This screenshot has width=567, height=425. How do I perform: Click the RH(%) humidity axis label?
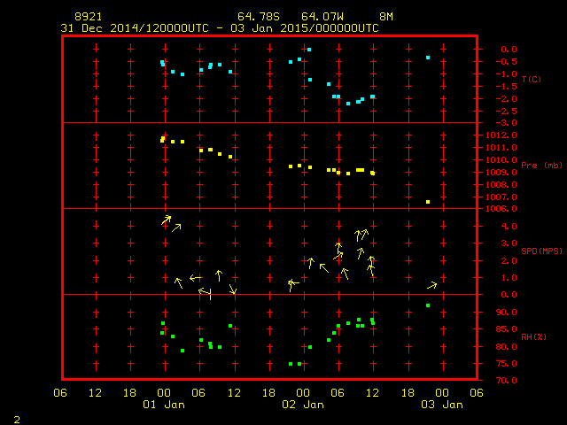click(531, 337)
